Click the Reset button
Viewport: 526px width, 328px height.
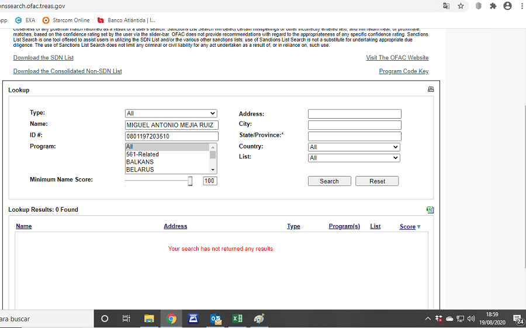point(377,181)
